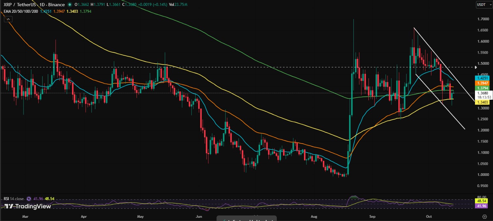The height and width of the screenshot is (221, 493).
Task: Click the 1.2000 price scale label
Action: click(483, 130)
